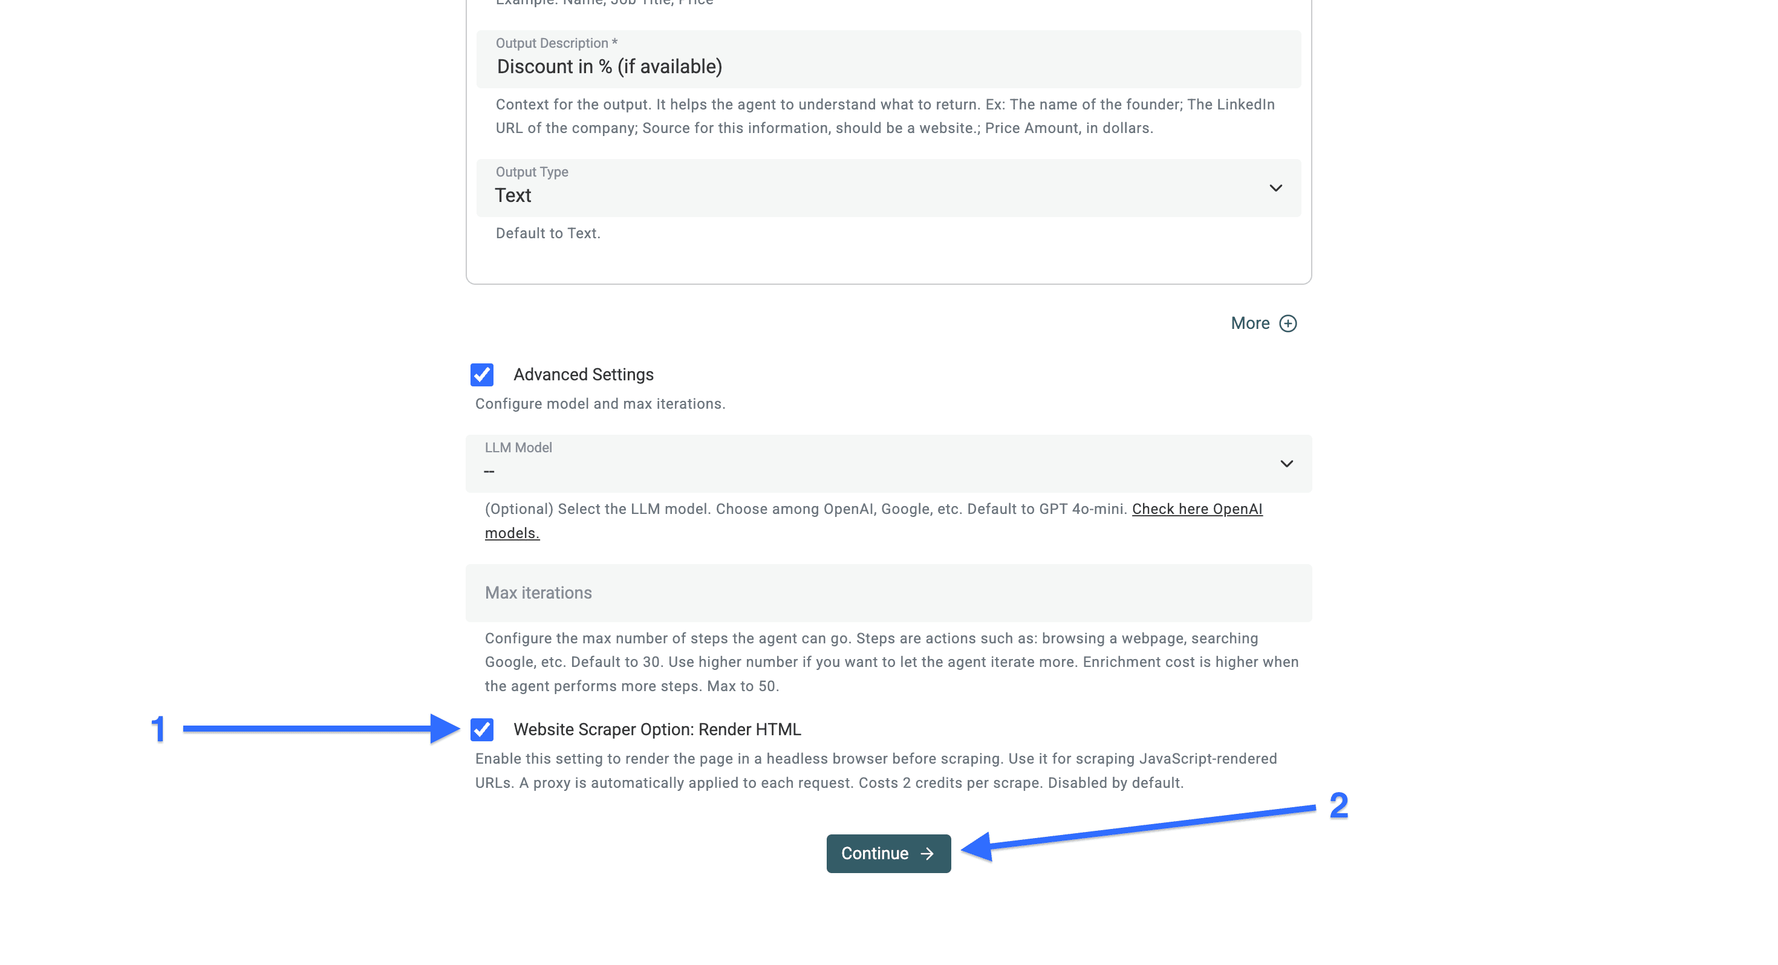Click More to add another output field
Screen dimensions: 1778x965
click(1249, 322)
